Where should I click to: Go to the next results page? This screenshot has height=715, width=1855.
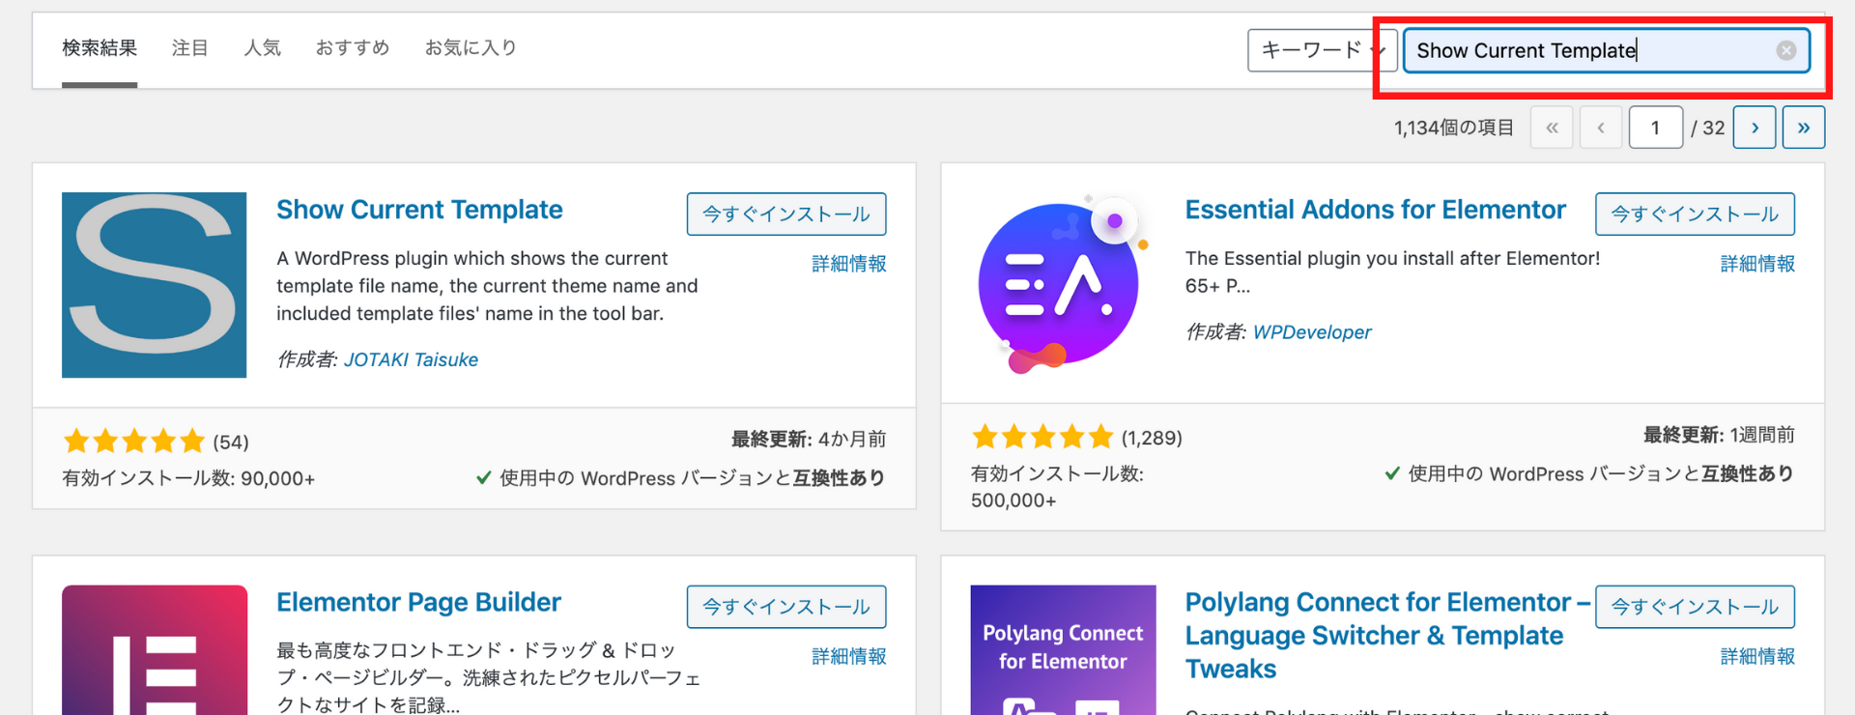tap(1755, 128)
